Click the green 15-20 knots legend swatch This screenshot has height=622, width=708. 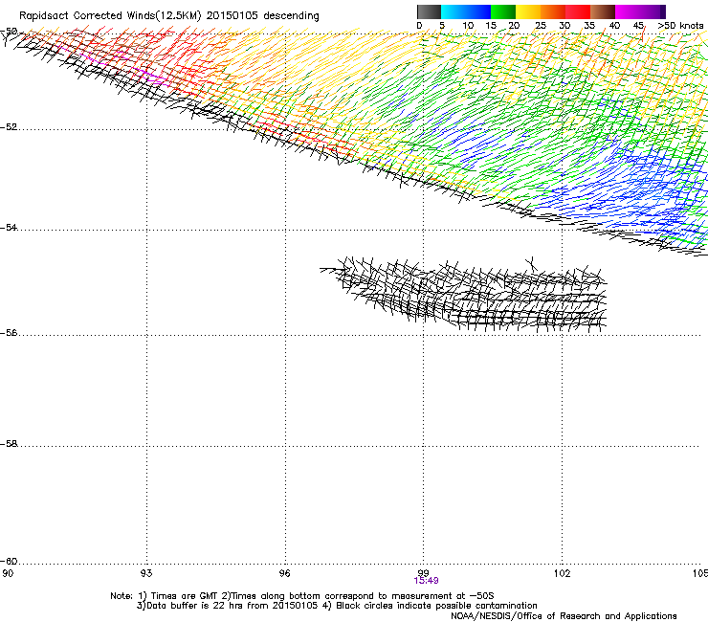coord(503,11)
